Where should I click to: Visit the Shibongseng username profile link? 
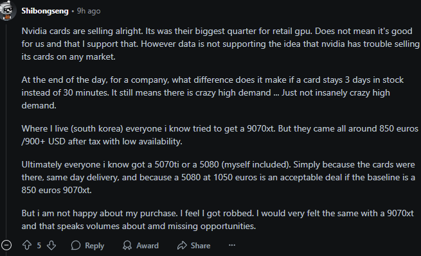point(45,11)
